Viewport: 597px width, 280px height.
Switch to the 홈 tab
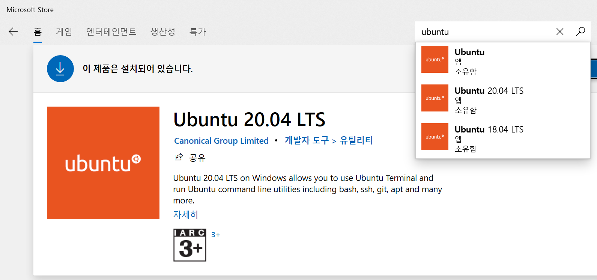click(38, 32)
